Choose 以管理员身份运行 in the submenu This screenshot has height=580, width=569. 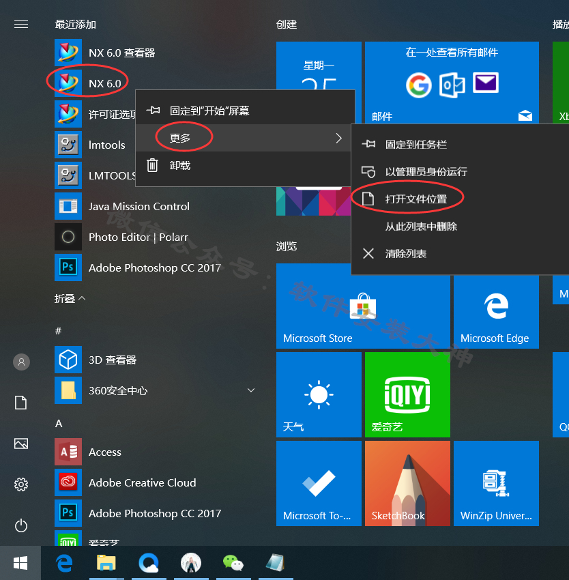click(x=460, y=172)
